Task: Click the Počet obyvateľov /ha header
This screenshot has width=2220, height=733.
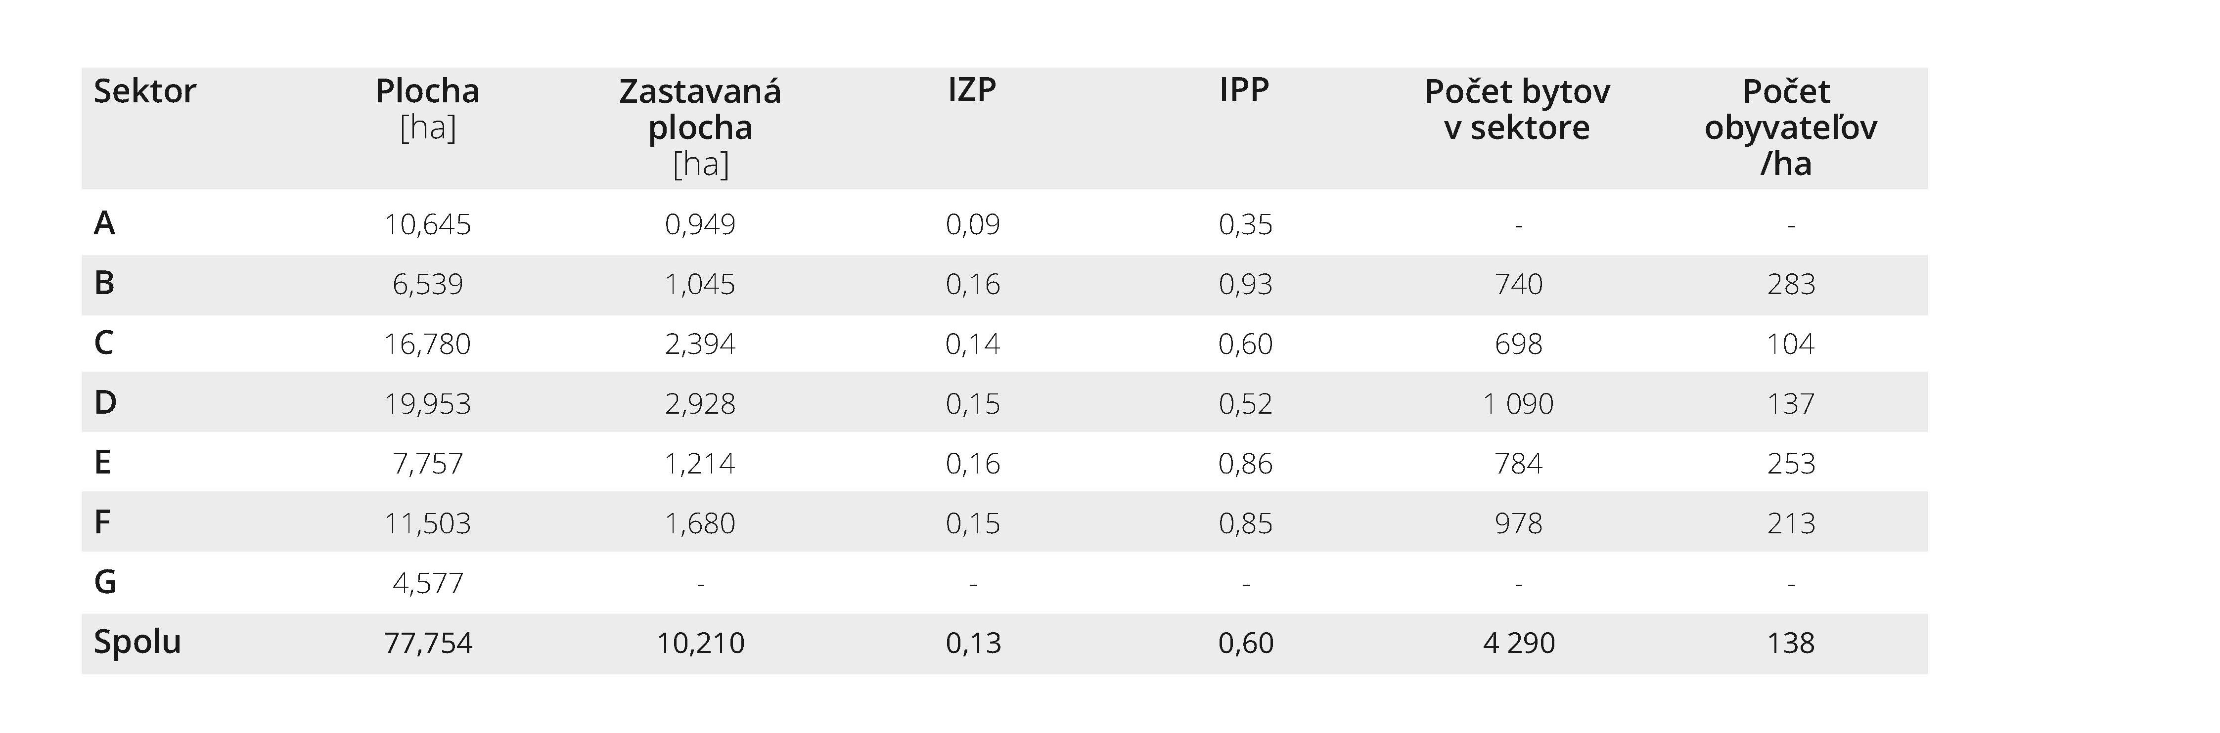Action: [x=1790, y=127]
